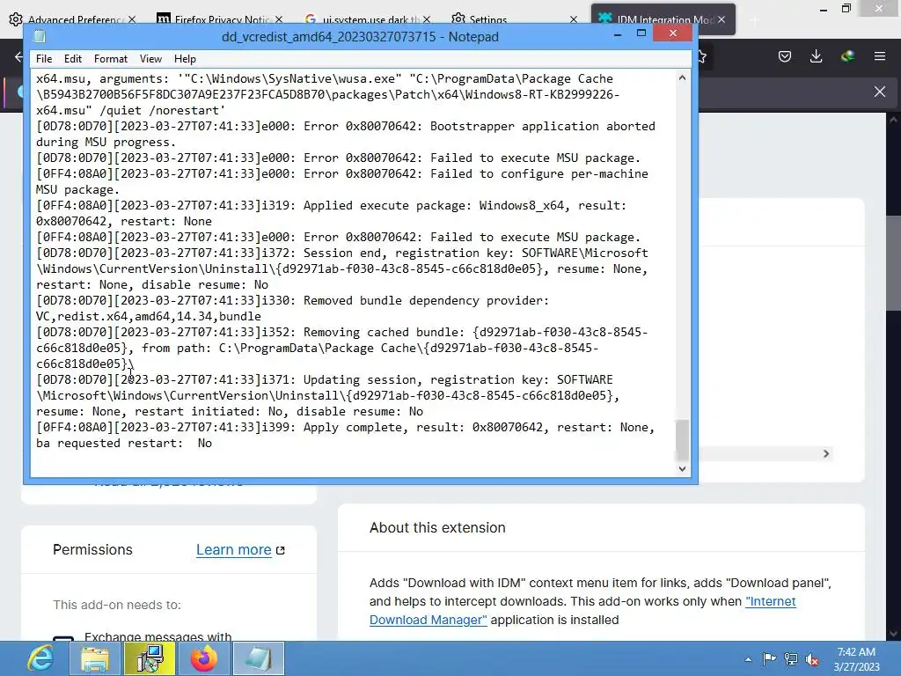
Task: Select Notepad taskbar button
Action: [x=259, y=658]
